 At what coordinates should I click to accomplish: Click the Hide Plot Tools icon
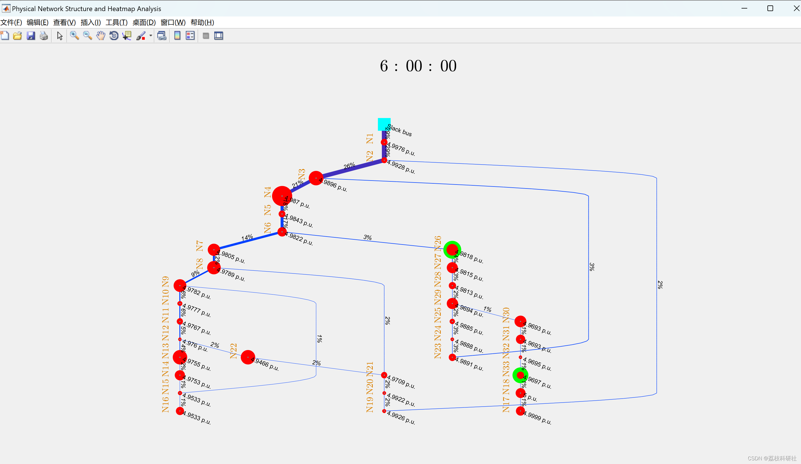point(206,36)
